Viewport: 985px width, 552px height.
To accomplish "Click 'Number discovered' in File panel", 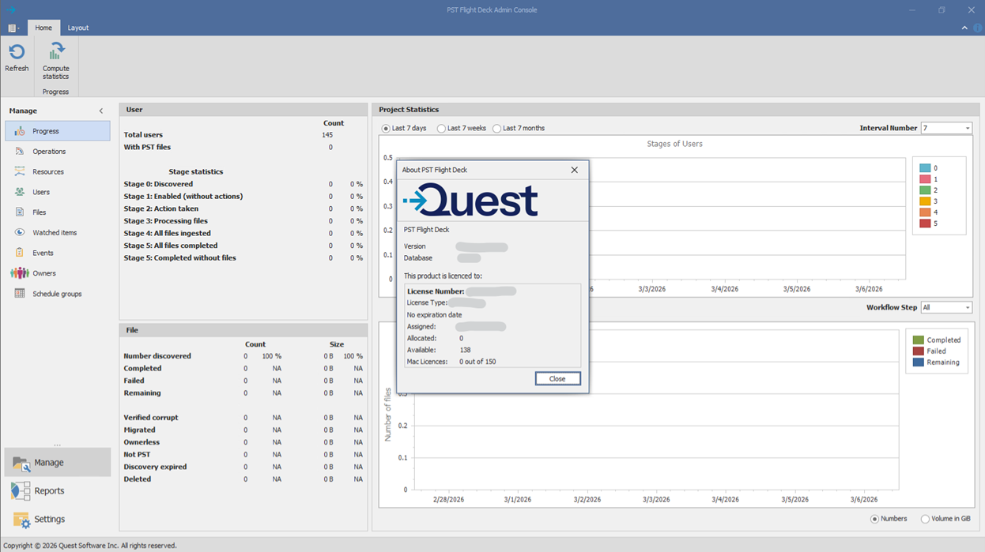I will pyautogui.click(x=157, y=356).
